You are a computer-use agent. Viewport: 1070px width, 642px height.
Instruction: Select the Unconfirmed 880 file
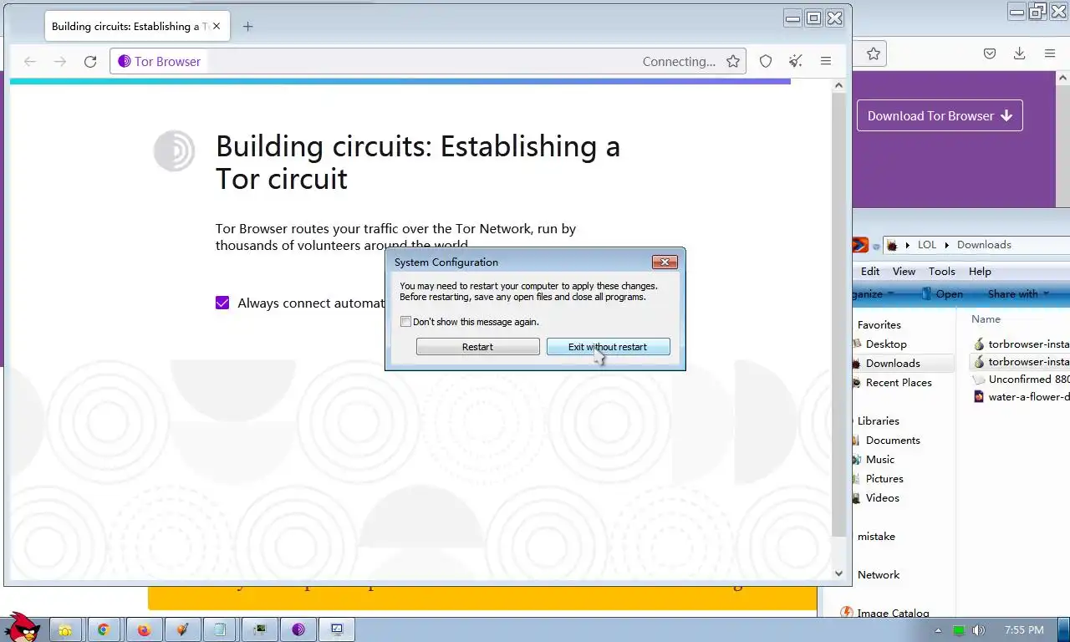click(1022, 379)
